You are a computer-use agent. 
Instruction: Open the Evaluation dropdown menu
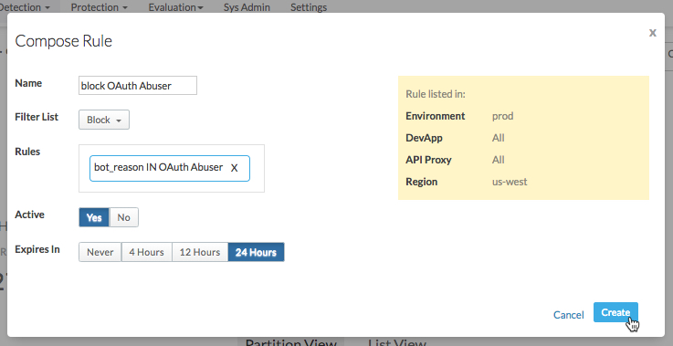(175, 7)
